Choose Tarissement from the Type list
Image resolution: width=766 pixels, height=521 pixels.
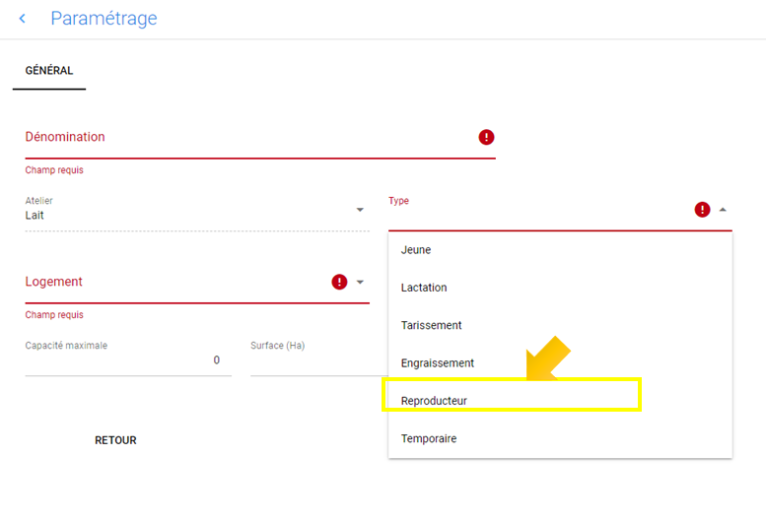coord(560,325)
